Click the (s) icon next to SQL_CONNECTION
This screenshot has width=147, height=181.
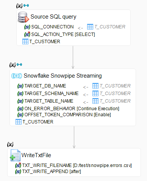pos(27,27)
